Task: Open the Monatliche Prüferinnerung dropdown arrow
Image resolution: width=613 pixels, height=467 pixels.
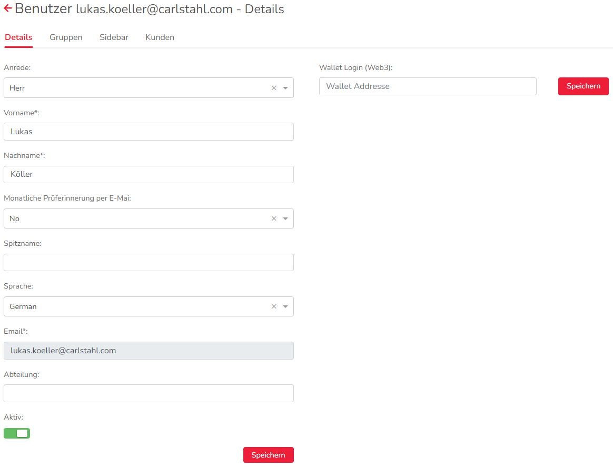Action: [x=285, y=218]
